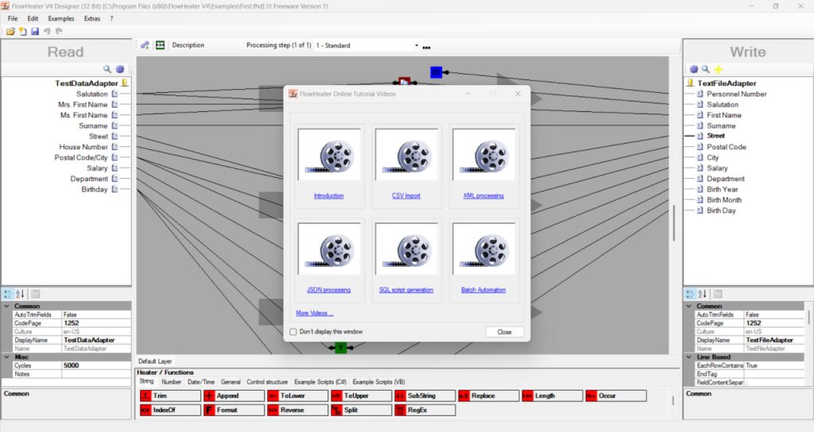Viewport: 814px width, 432px height.
Task: Add the IndexOf string heater
Action: point(170,410)
